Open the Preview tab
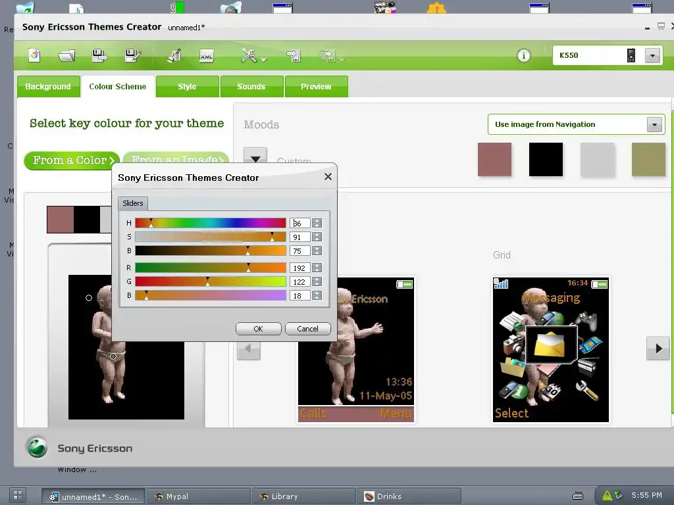The width and height of the screenshot is (674, 505). (316, 86)
